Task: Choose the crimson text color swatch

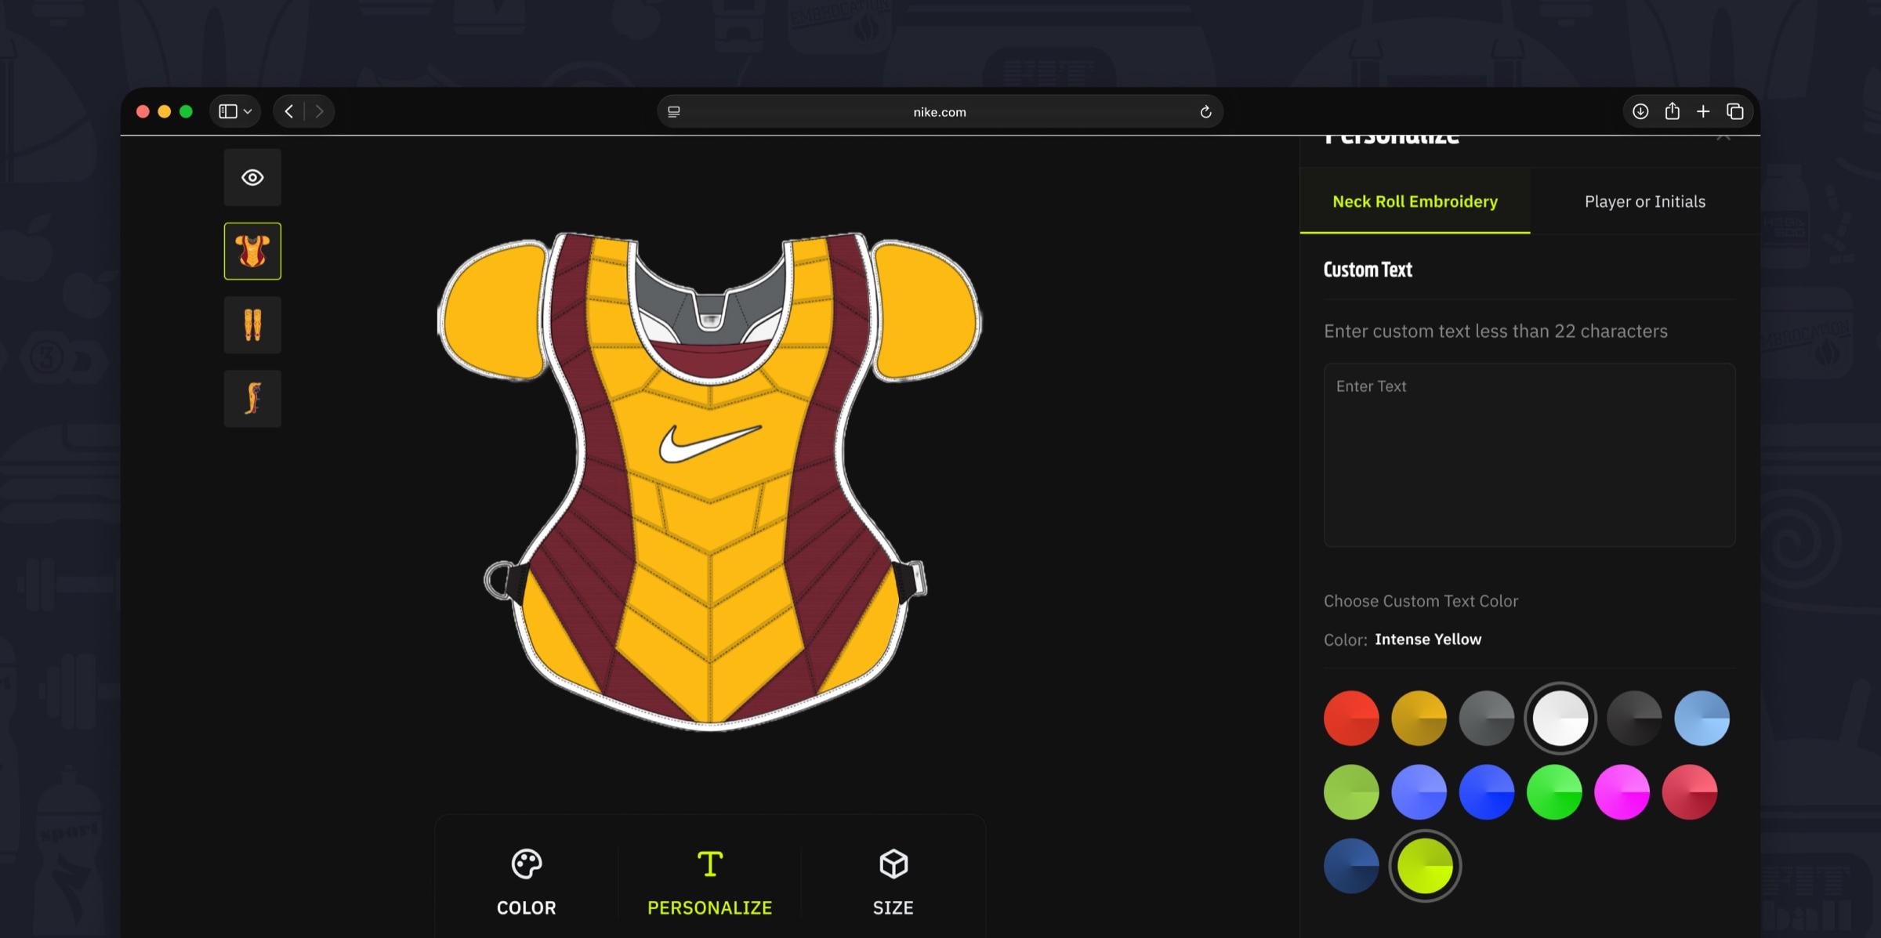Action: click(x=1690, y=792)
